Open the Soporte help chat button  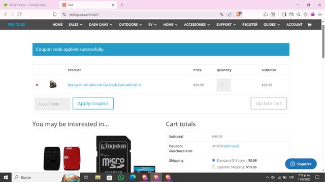coord(301,164)
